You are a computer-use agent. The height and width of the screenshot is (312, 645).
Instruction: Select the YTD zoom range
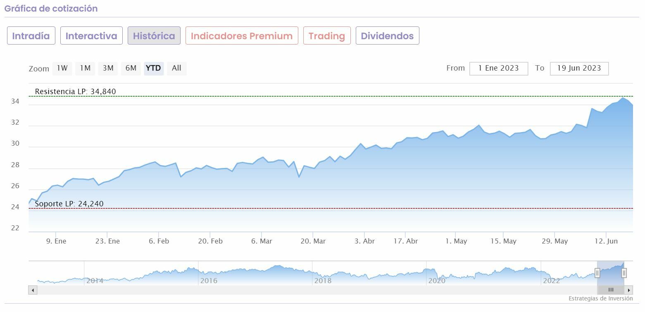tap(154, 68)
